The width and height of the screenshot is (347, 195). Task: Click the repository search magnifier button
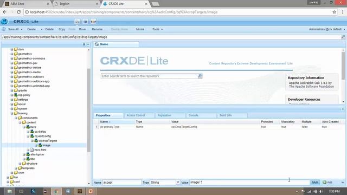point(200,76)
